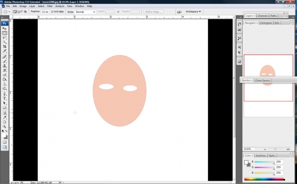
Task: Click Navigator zoom out button
Action: tap(265, 149)
